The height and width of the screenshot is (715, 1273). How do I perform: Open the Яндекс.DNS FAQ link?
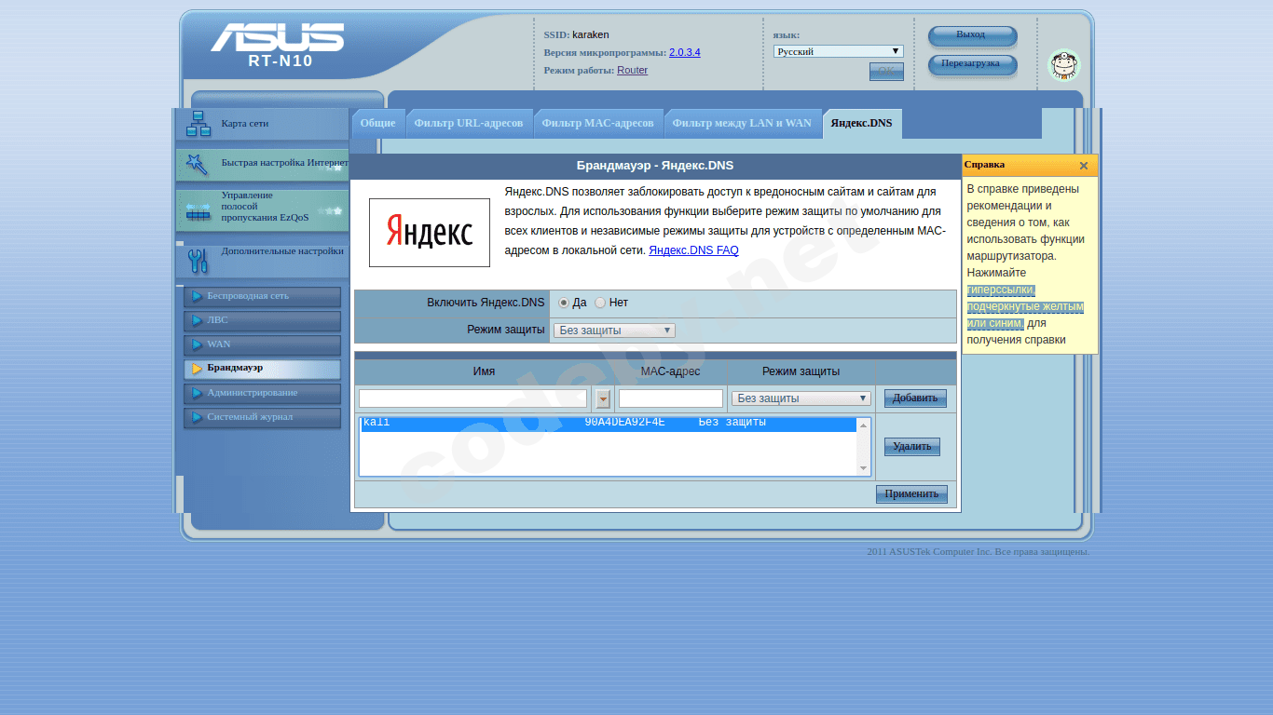[x=693, y=250]
